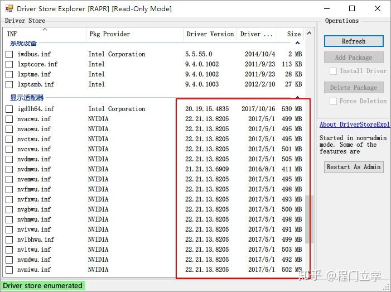391x292 pixels.
Task: Click version 20.19.15.4835 cell
Action: [x=207, y=109]
